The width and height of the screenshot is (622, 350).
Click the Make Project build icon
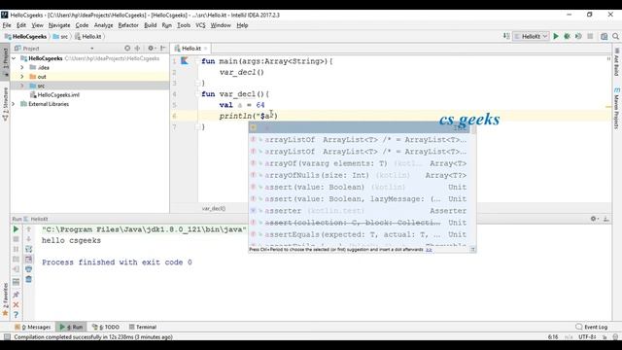(x=506, y=36)
